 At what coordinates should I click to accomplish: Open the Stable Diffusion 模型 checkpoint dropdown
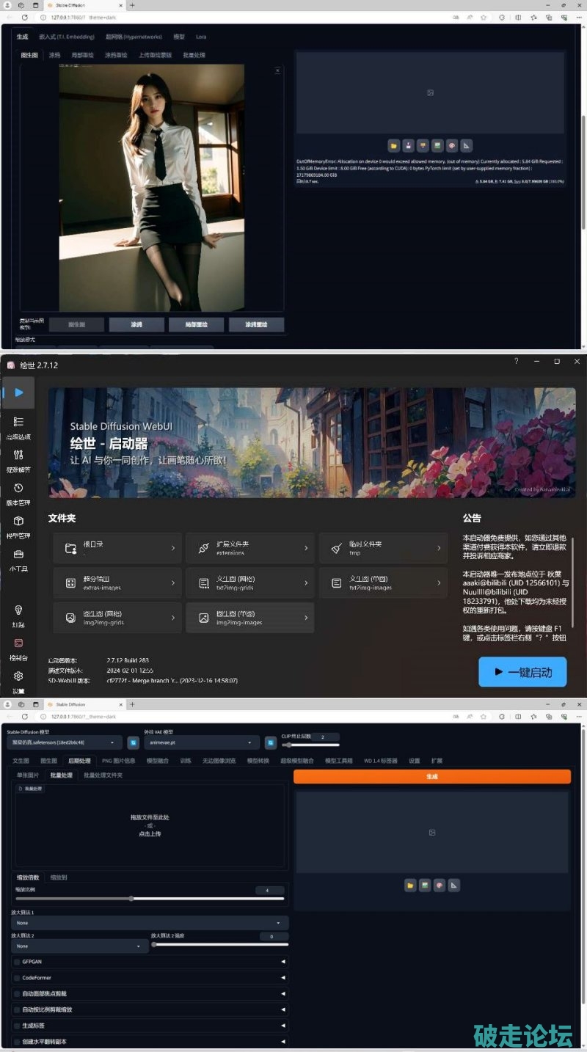(65, 742)
